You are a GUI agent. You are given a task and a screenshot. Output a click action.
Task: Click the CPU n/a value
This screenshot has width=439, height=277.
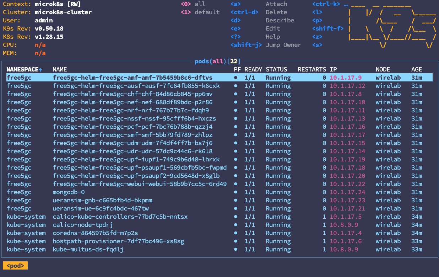(40, 45)
